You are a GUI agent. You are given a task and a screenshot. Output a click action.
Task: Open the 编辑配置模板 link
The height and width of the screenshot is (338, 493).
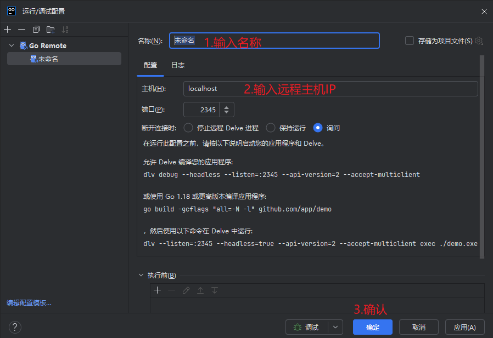[29, 303]
